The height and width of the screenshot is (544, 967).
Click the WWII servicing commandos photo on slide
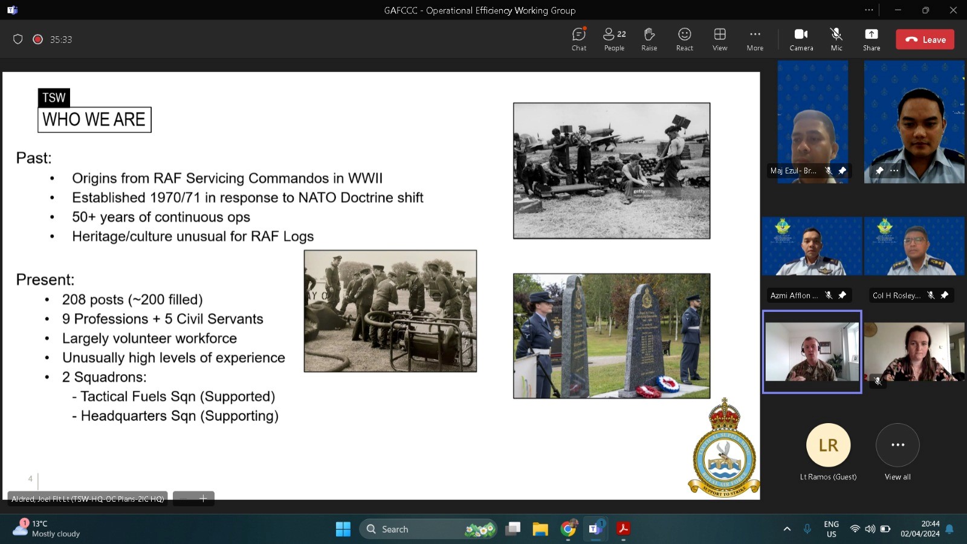(x=612, y=170)
